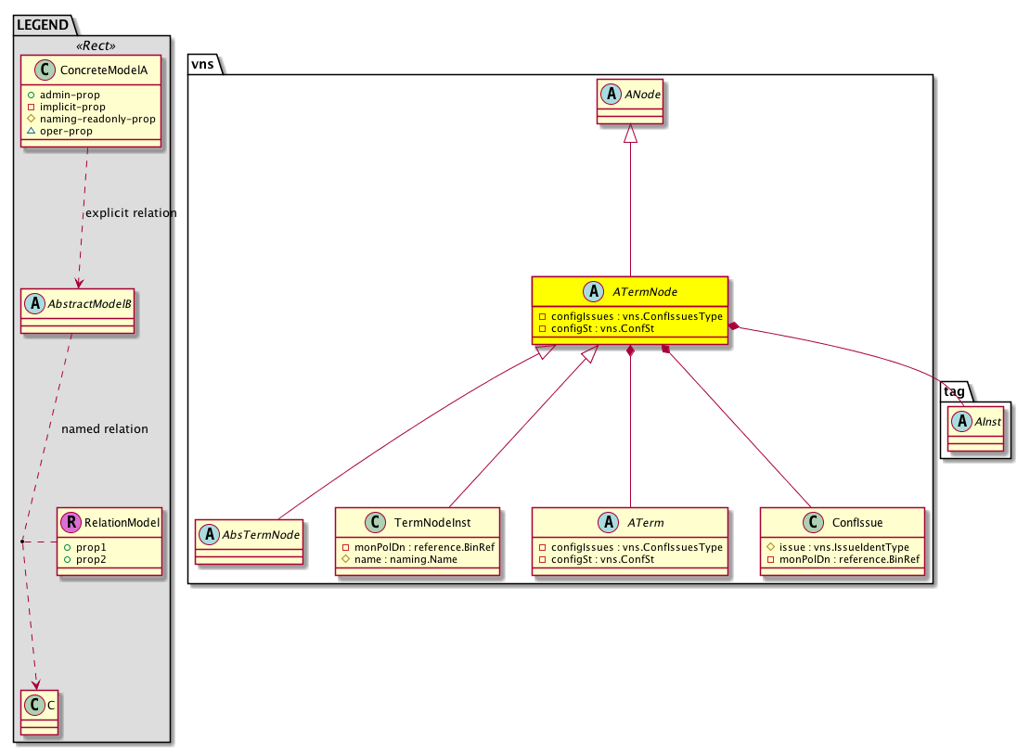Click the 'A' icon of AInst class
The width and height of the screenshot is (1030, 752).
pyautogui.click(x=960, y=423)
